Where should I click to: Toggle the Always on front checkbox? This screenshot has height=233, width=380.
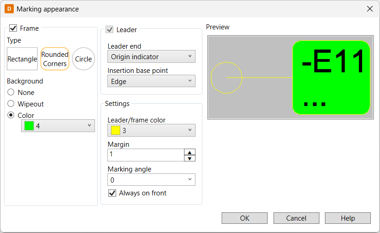point(112,193)
